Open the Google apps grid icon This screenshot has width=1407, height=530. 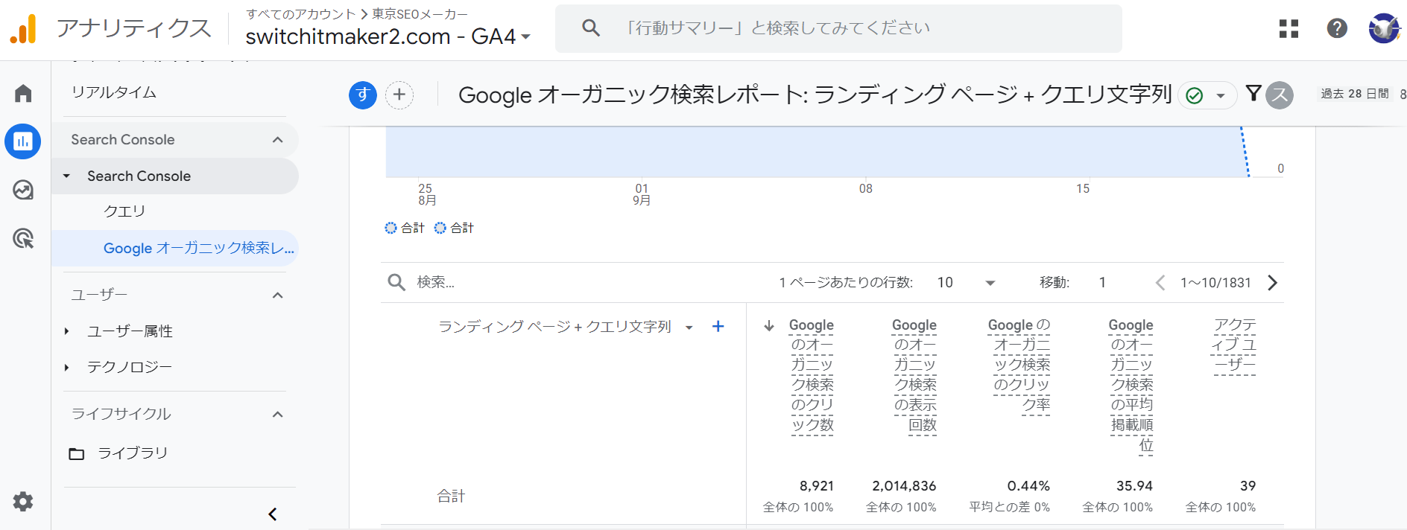[x=1289, y=28]
